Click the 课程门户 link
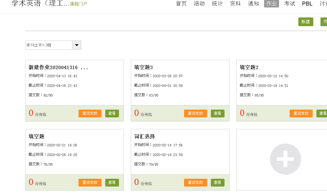This screenshot has height=194, width=327. (78, 4)
